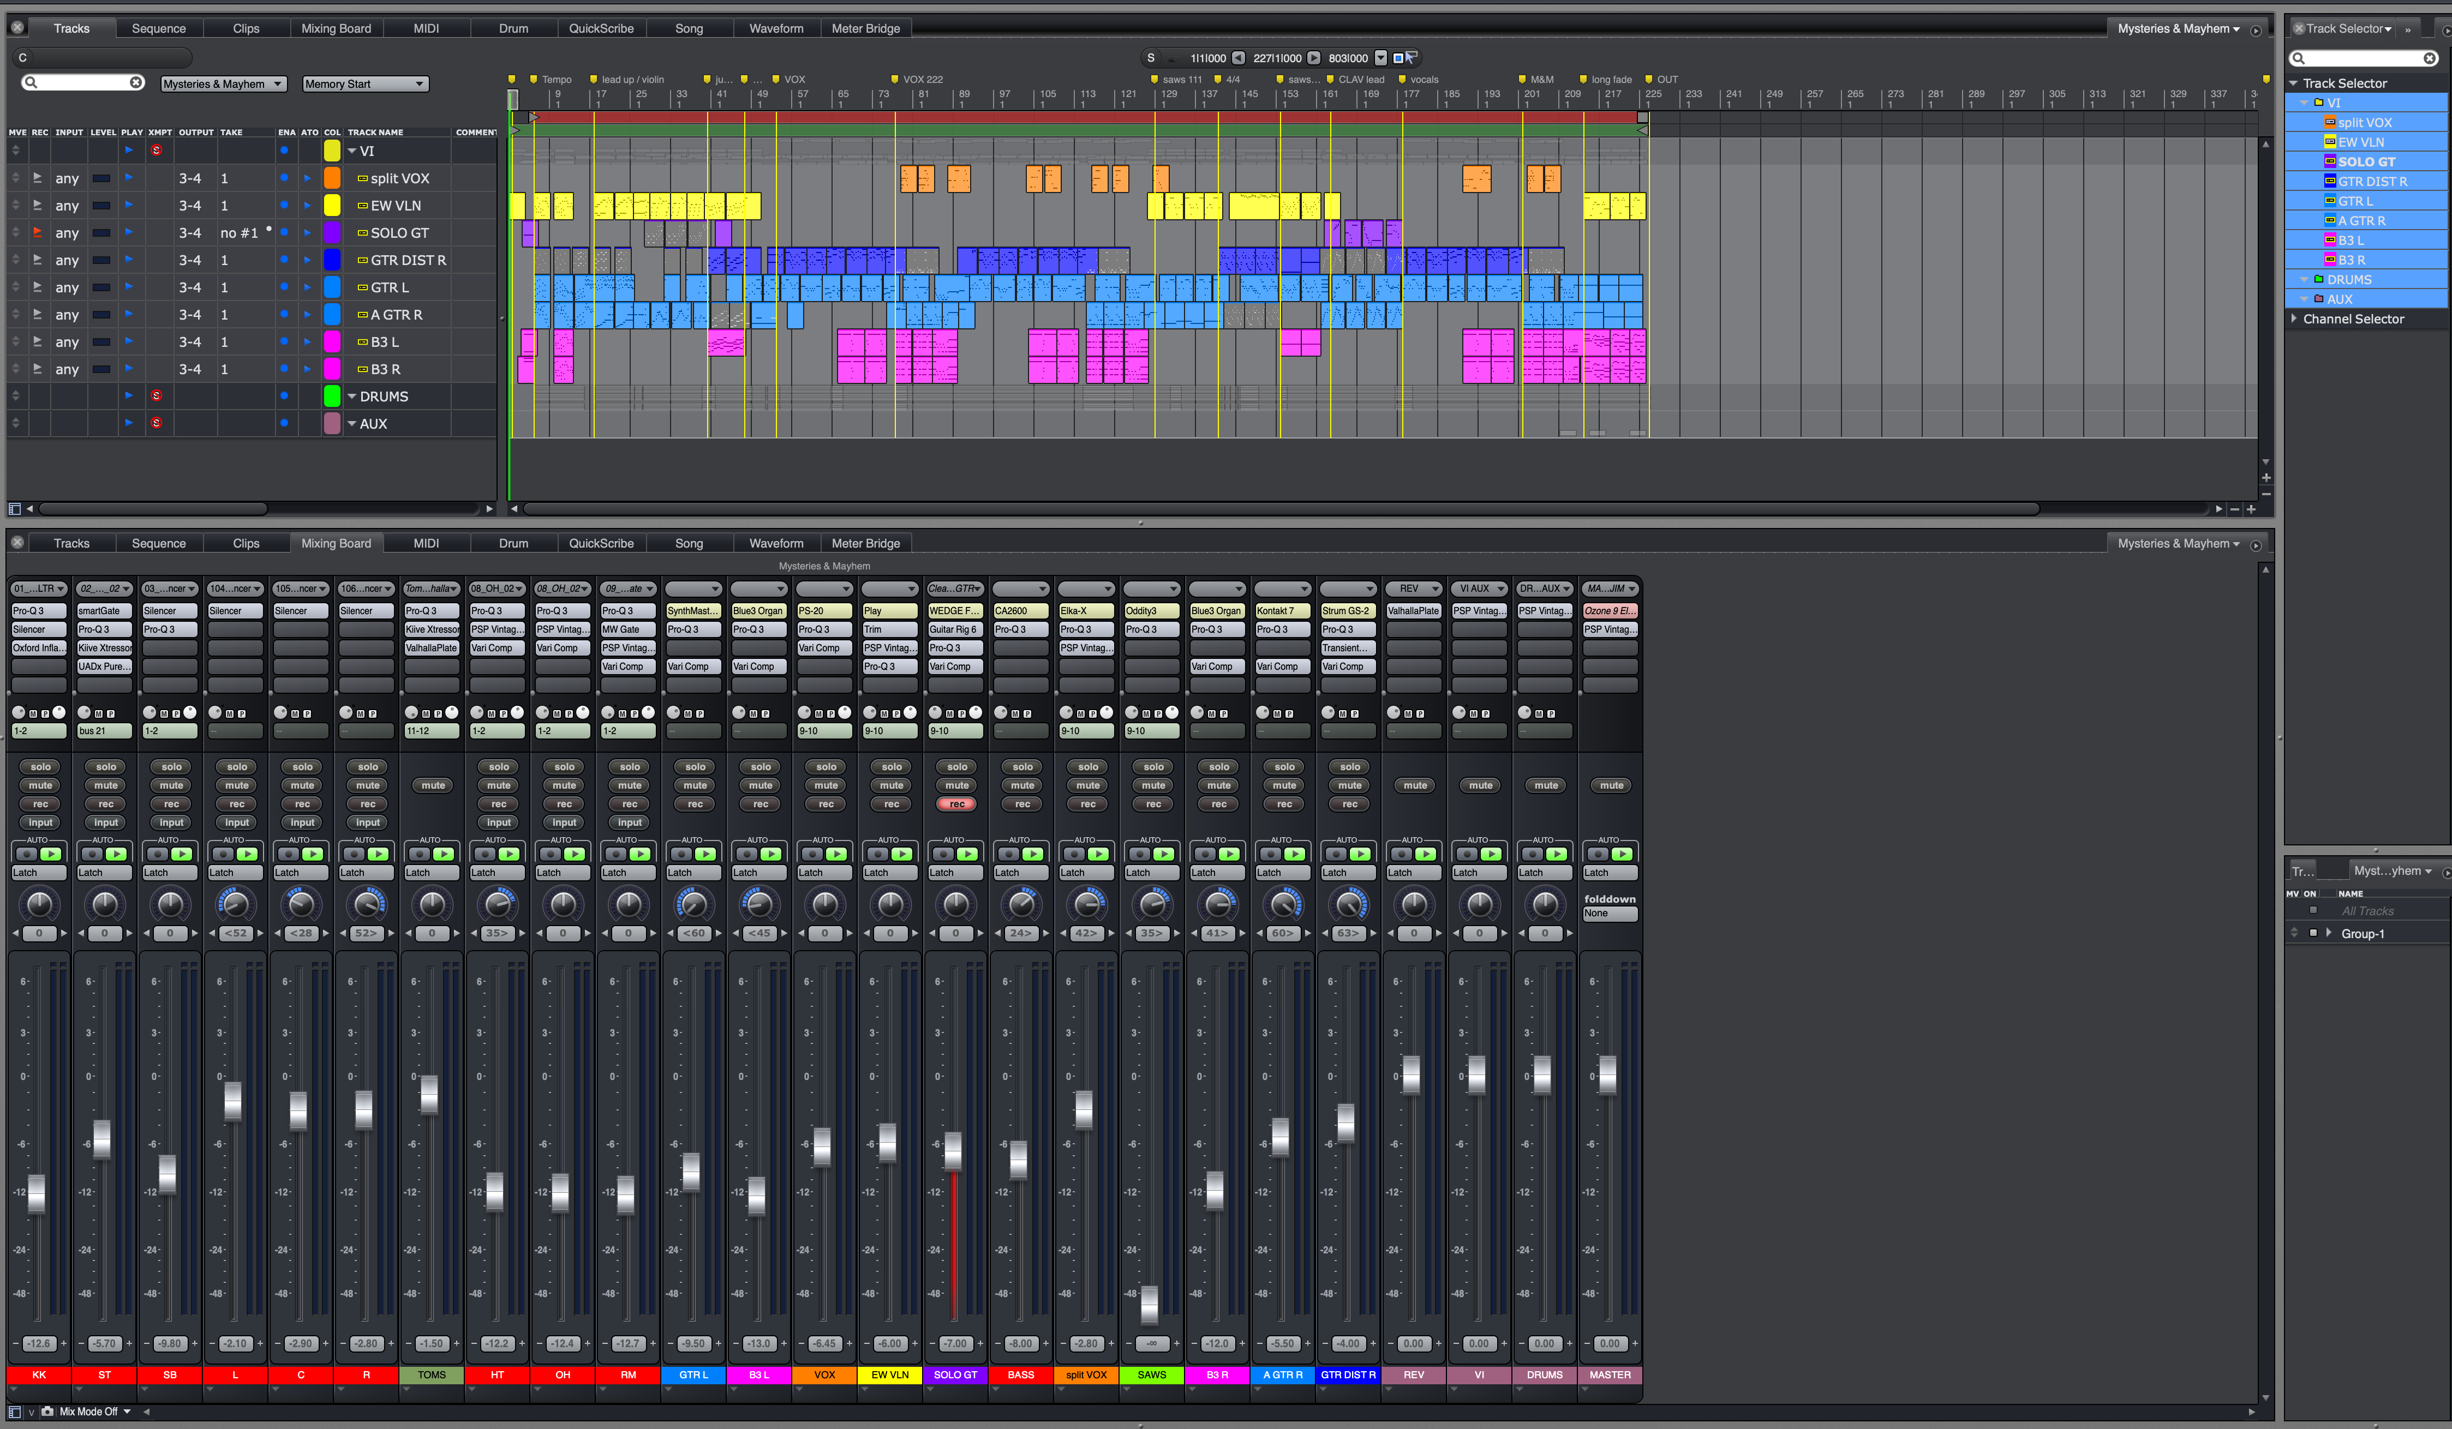This screenshot has width=2452, height=1429.
Task: Click orange color swatch for split VOX track
Action: pos(332,178)
